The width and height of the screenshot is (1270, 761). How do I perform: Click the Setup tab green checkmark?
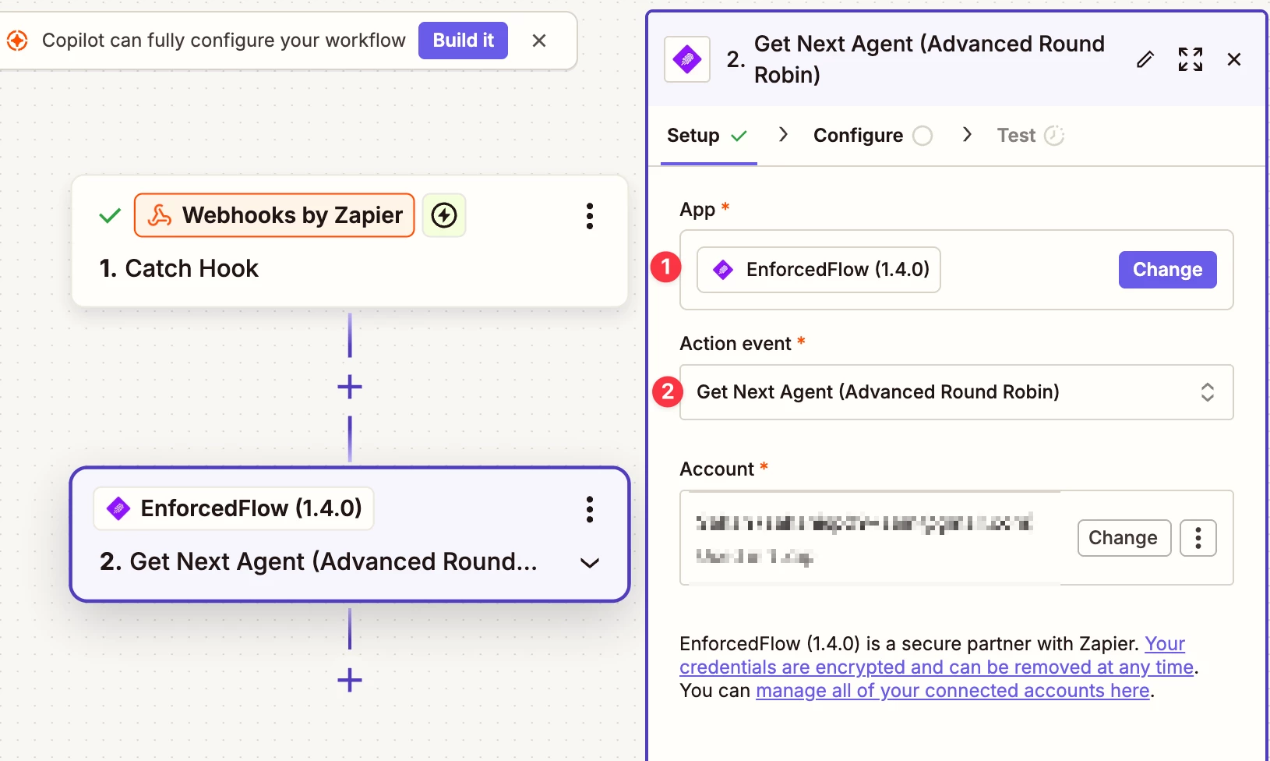click(739, 136)
